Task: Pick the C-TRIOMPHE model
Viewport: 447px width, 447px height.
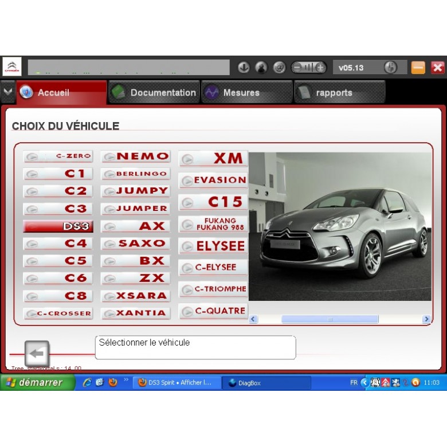Action: point(213,289)
